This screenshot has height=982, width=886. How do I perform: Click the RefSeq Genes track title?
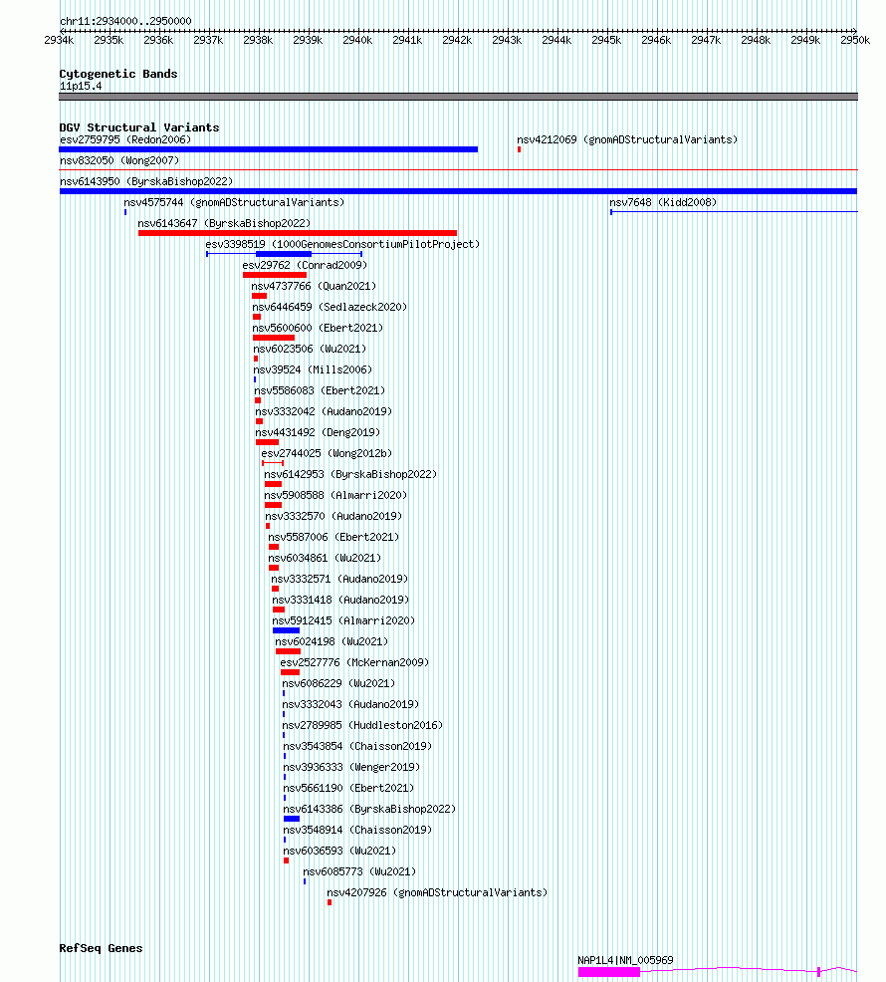click(x=101, y=948)
